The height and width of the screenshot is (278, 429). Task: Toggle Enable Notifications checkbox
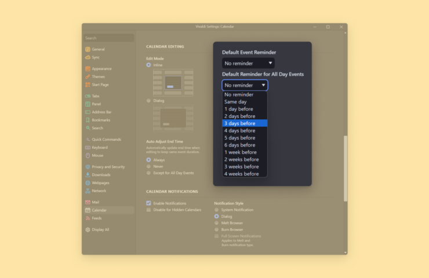(x=148, y=203)
